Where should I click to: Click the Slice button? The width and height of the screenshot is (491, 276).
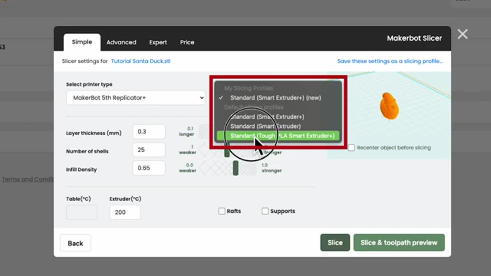(335, 243)
